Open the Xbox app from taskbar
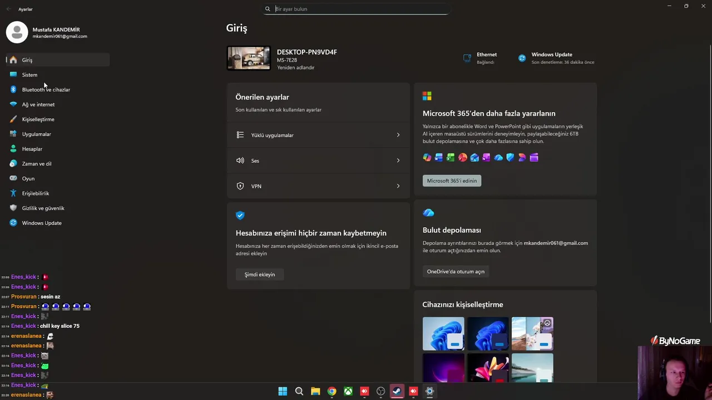This screenshot has width=712, height=400. [x=348, y=391]
